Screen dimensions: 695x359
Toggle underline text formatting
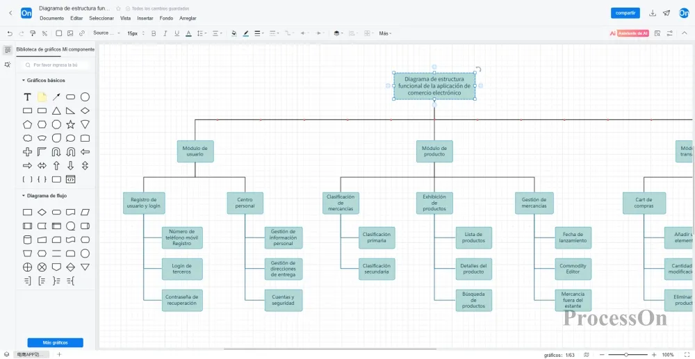[177, 33]
